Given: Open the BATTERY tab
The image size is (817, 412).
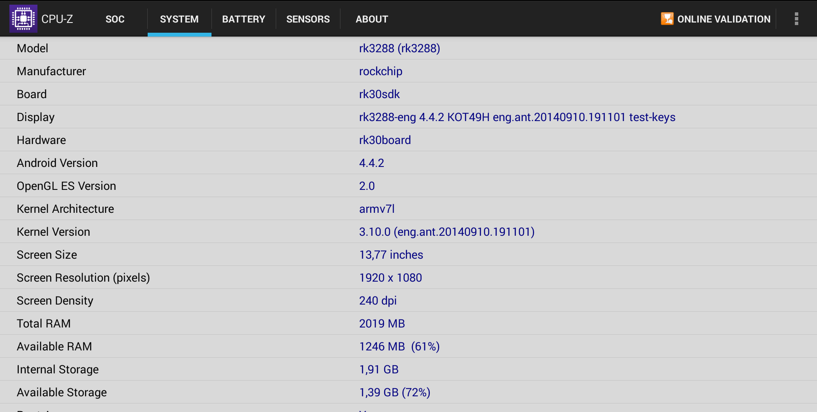Looking at the screenshot, I should point(243,19).
